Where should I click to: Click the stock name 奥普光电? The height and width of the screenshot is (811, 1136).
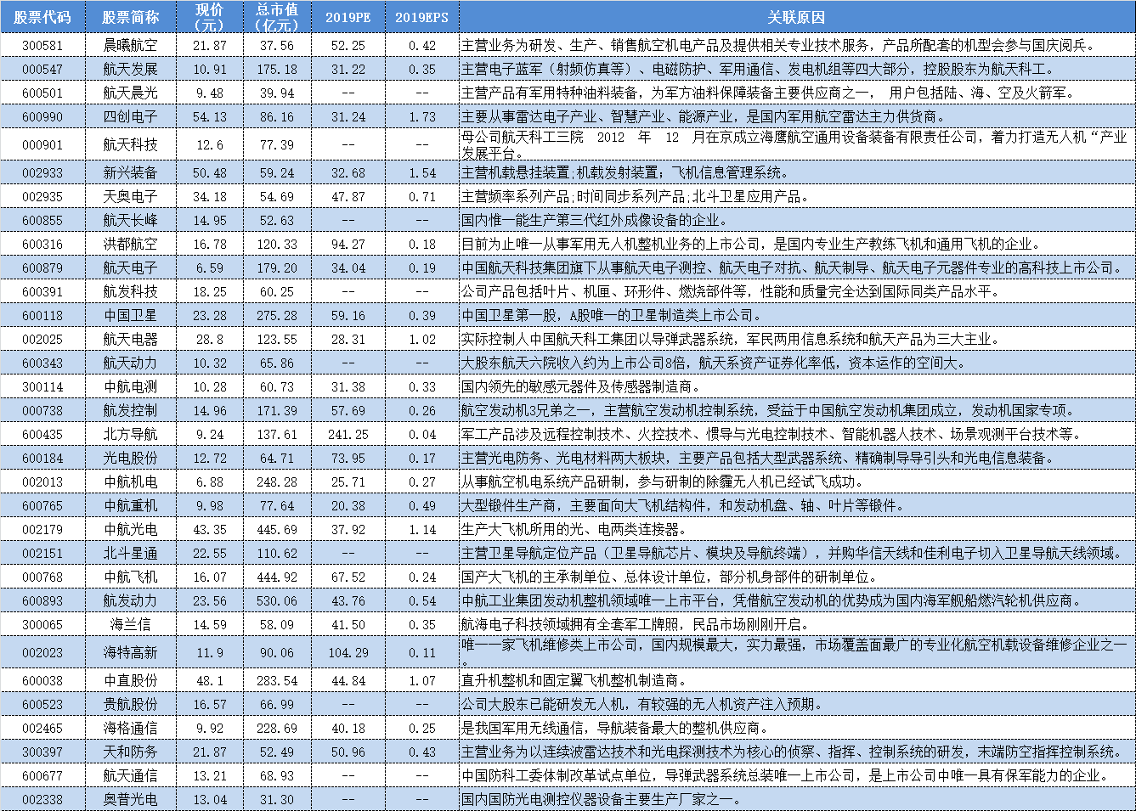131,799
